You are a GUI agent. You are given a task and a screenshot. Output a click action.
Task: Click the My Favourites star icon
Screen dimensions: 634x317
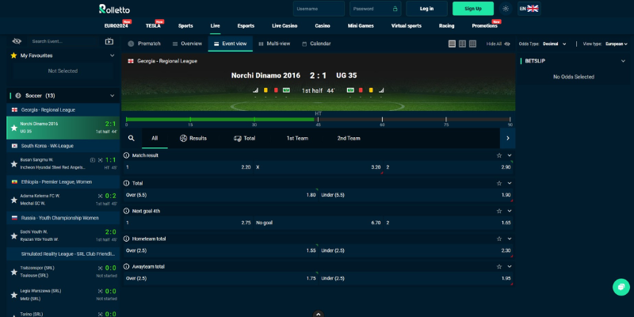pyautogui.click(x=13, y=55)
